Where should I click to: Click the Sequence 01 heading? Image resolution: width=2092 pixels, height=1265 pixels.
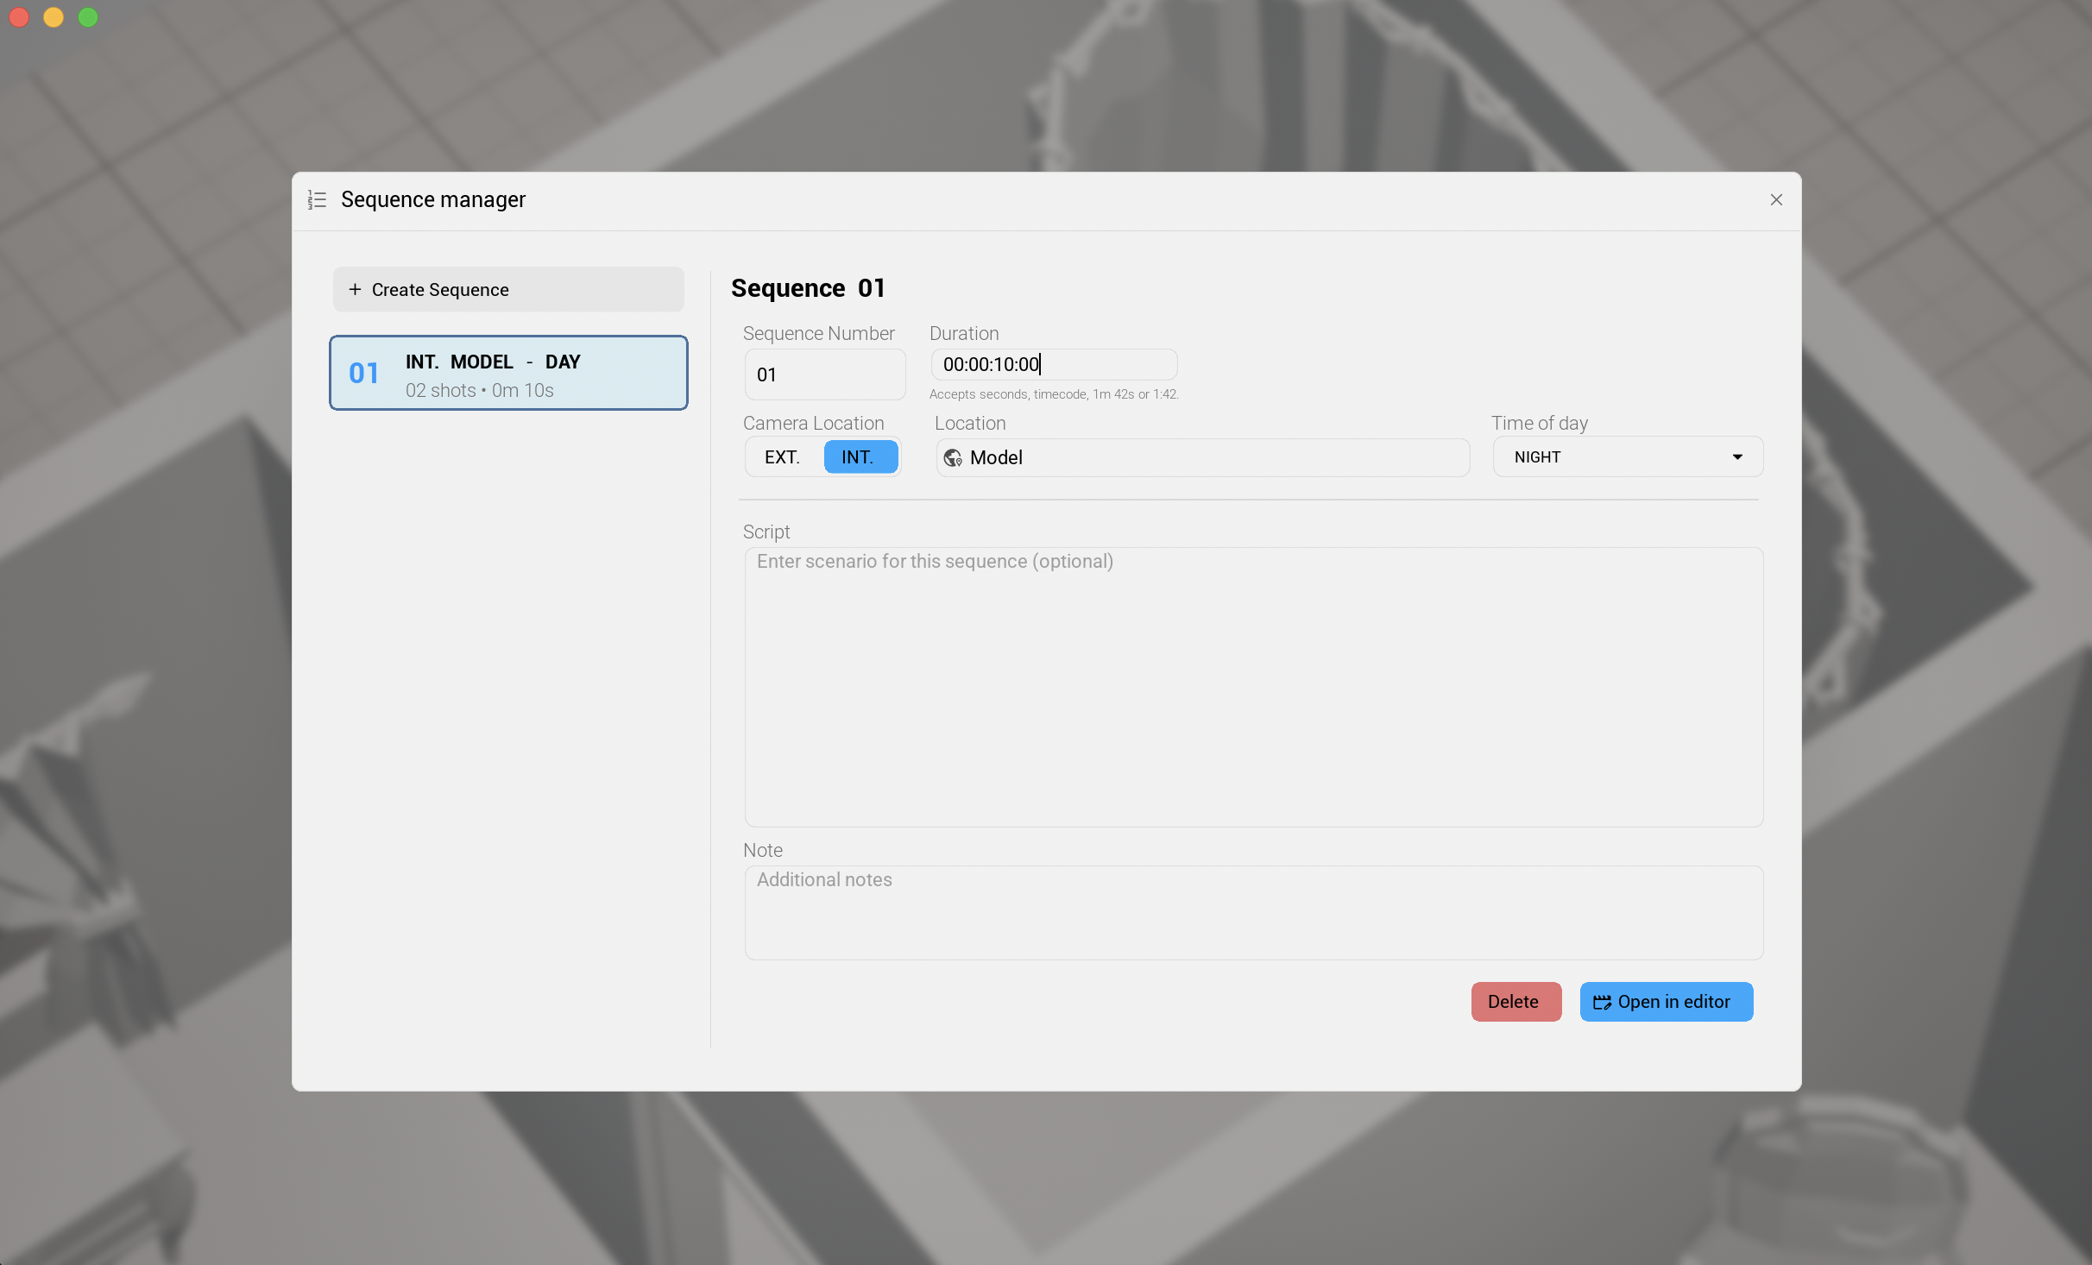pos(808,287)
